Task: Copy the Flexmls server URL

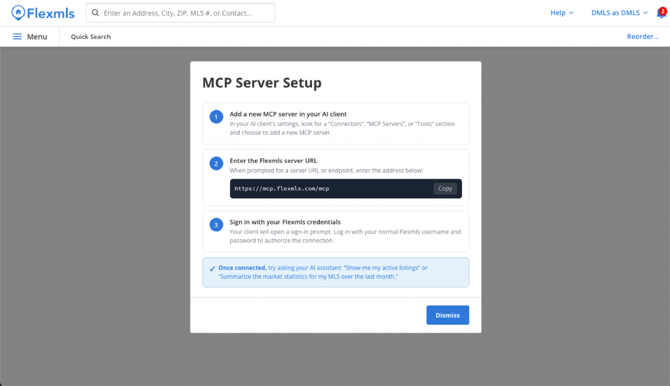Action: click(445, 189)
